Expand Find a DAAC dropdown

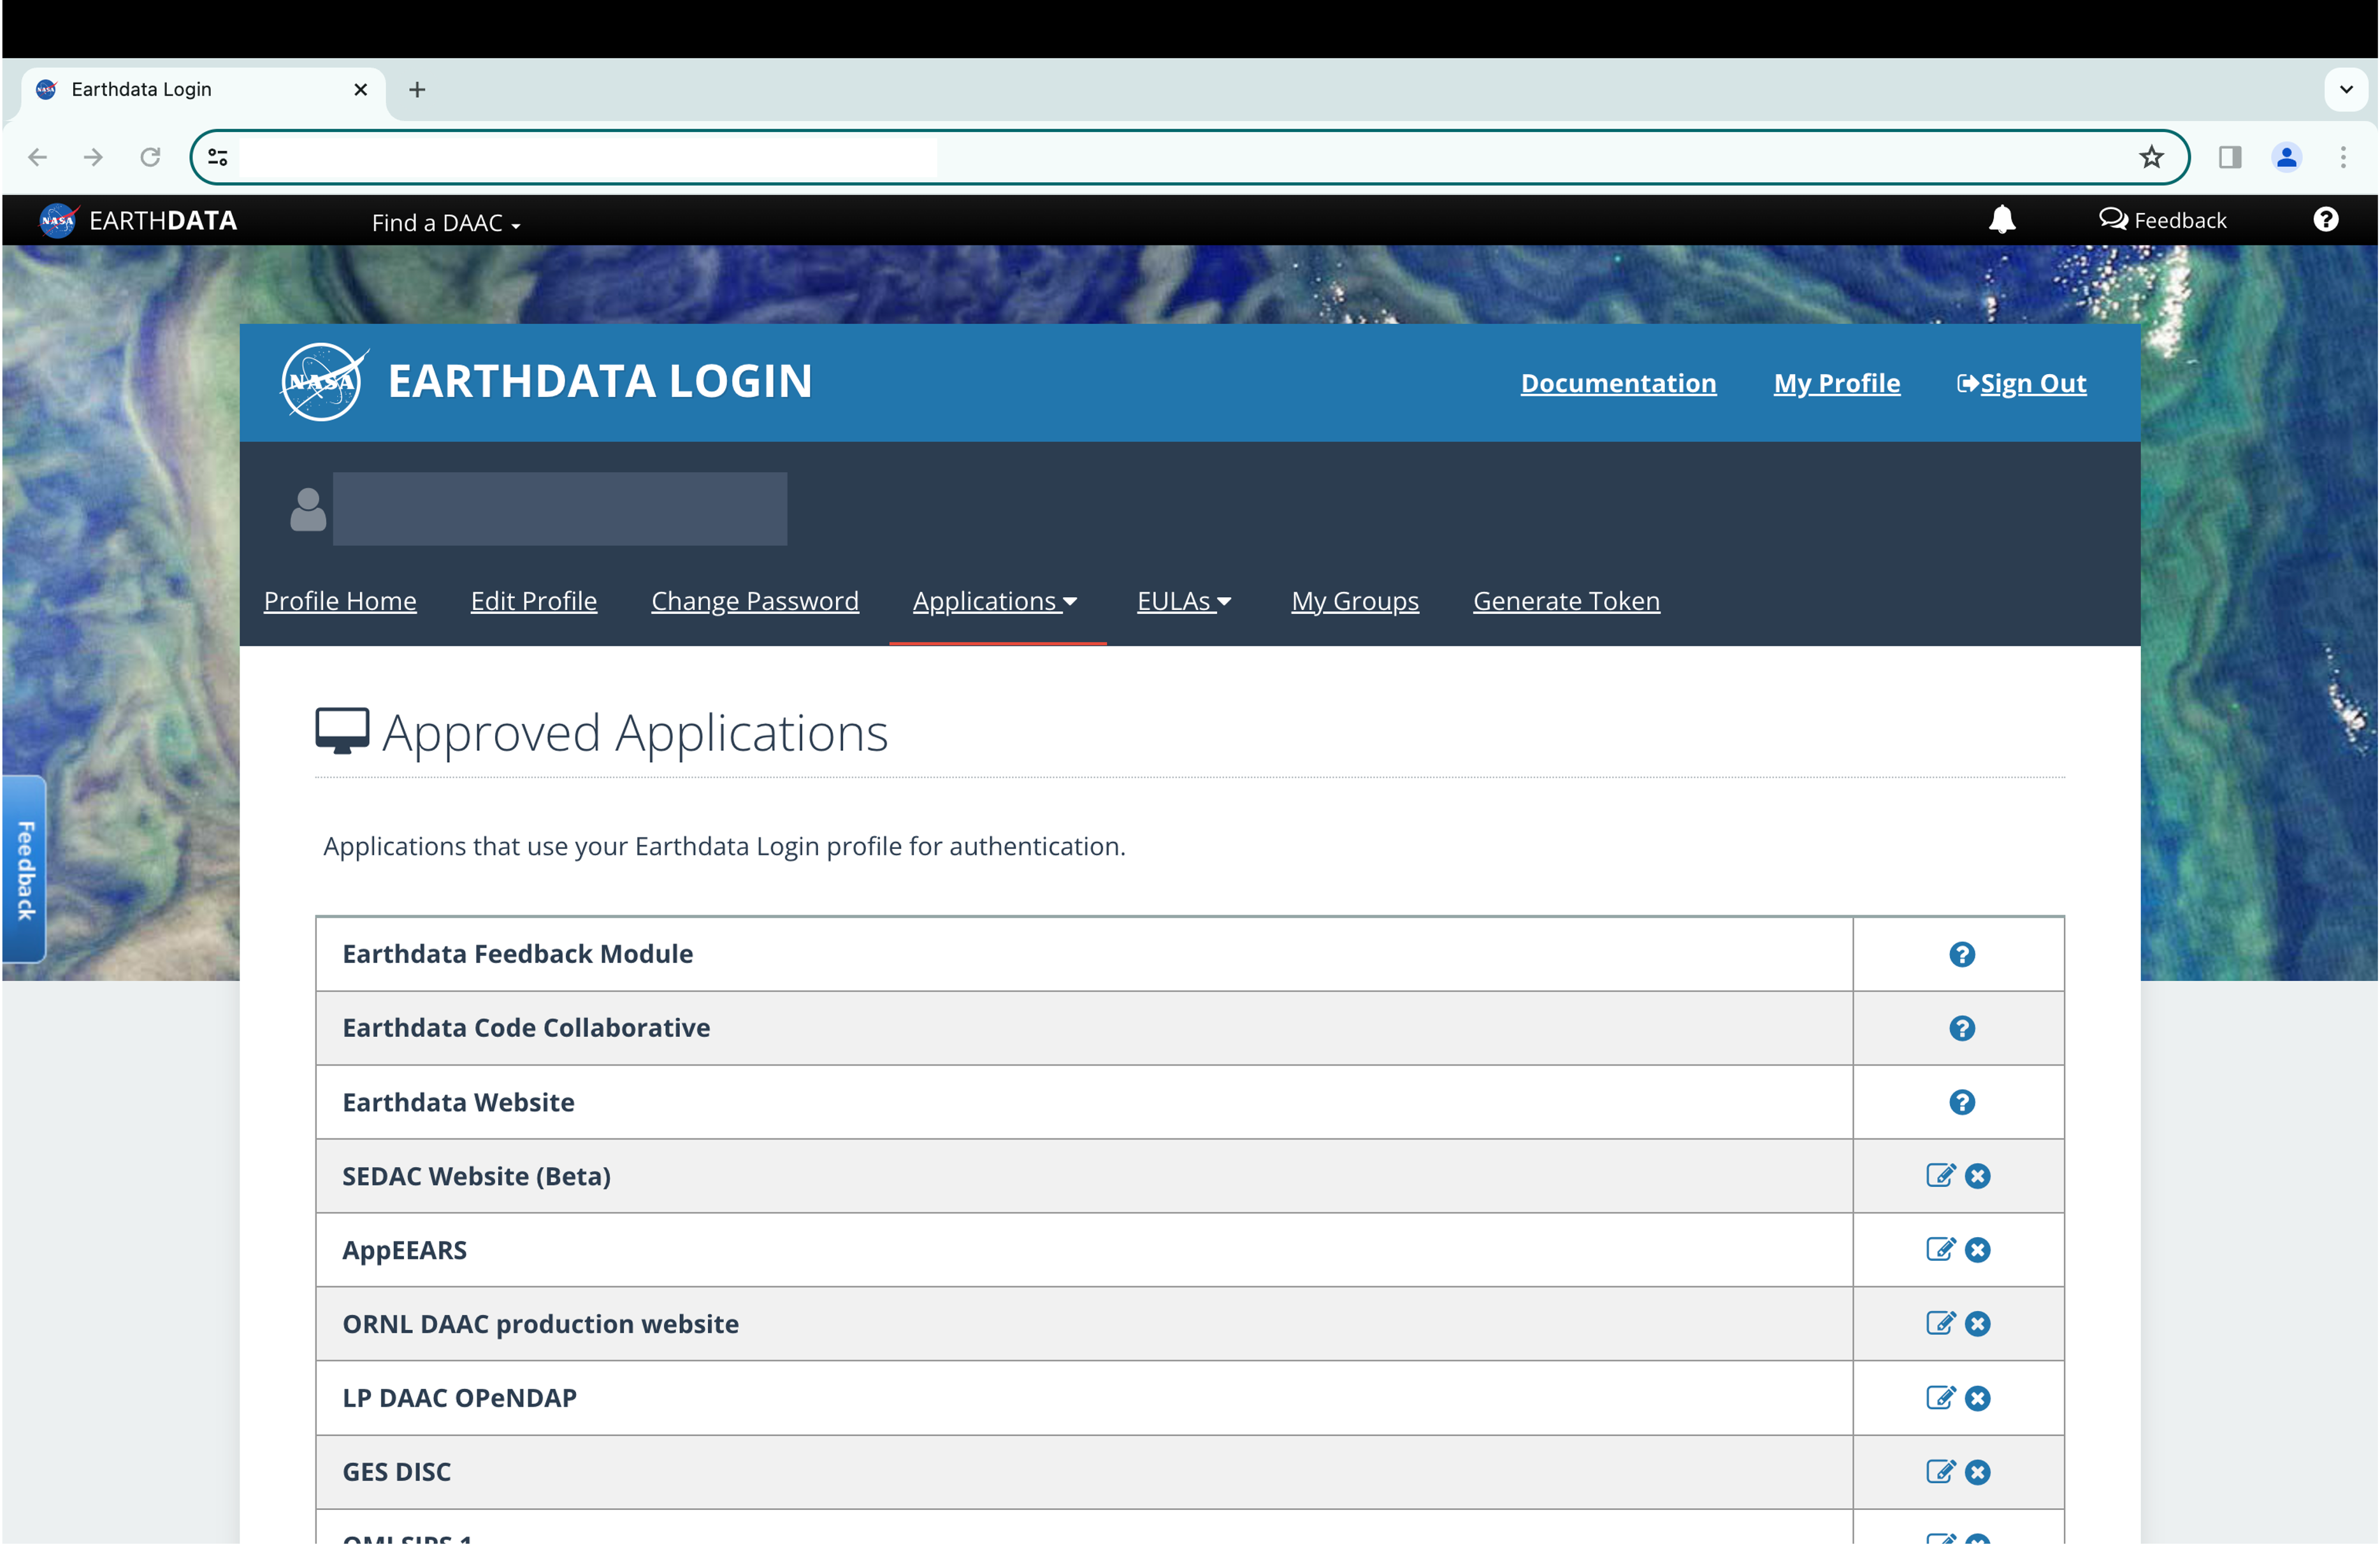coord(446,223)
